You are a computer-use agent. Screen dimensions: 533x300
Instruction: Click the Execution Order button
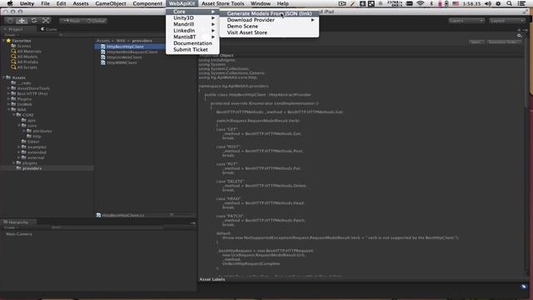click(503, 42)
